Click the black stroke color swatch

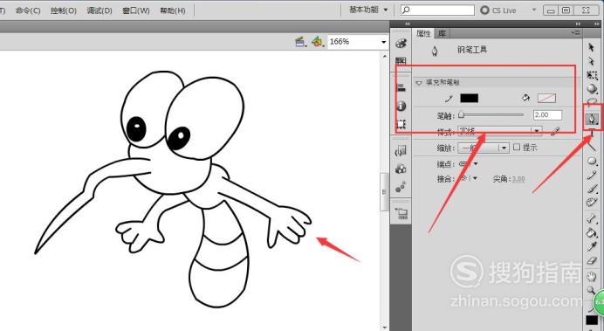coord(470,99)
